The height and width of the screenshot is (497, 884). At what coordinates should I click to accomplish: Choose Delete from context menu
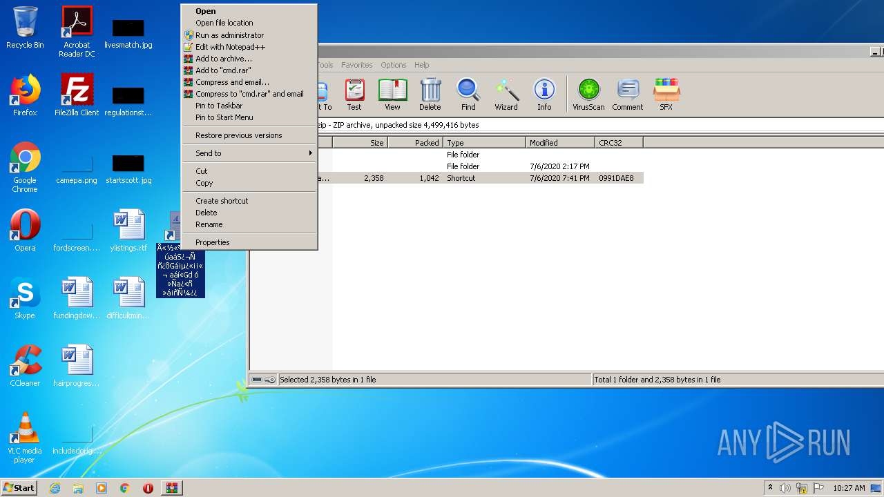point(249,213)
